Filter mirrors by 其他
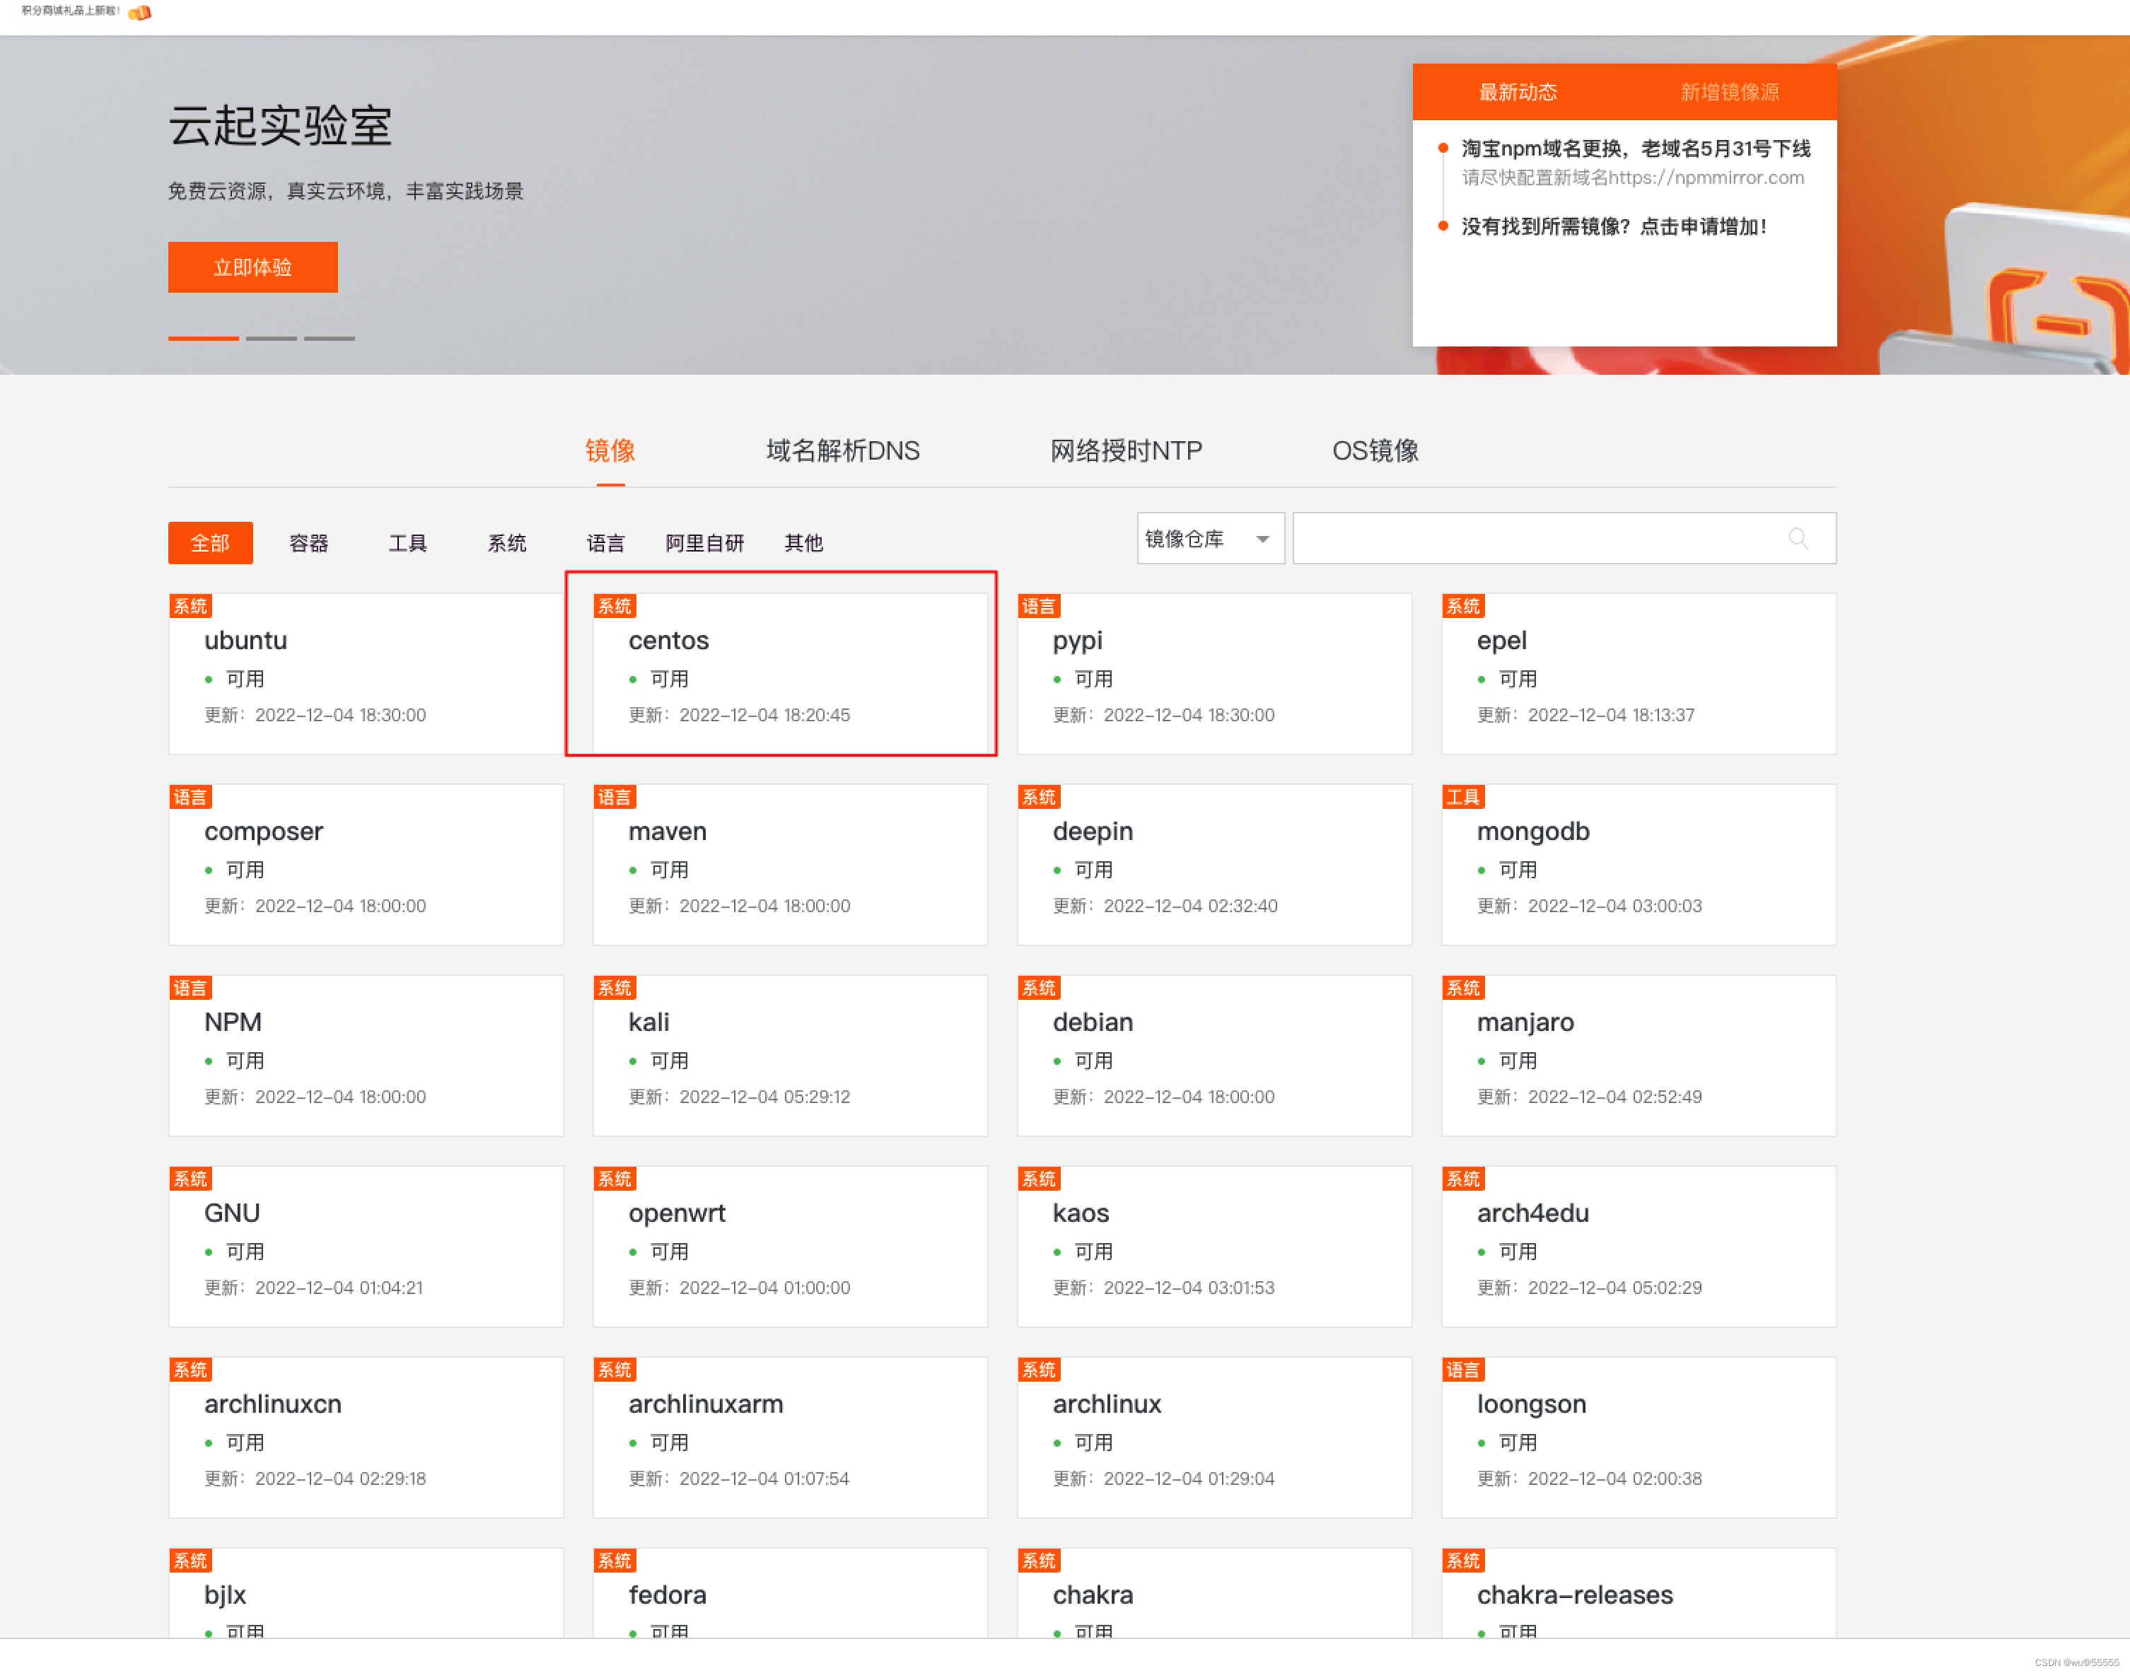 click(803, 542)
